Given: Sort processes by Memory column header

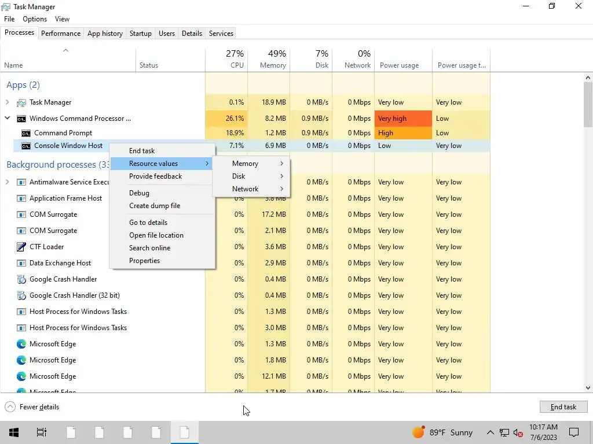Looking at the screenshot, I should [269, 60].
